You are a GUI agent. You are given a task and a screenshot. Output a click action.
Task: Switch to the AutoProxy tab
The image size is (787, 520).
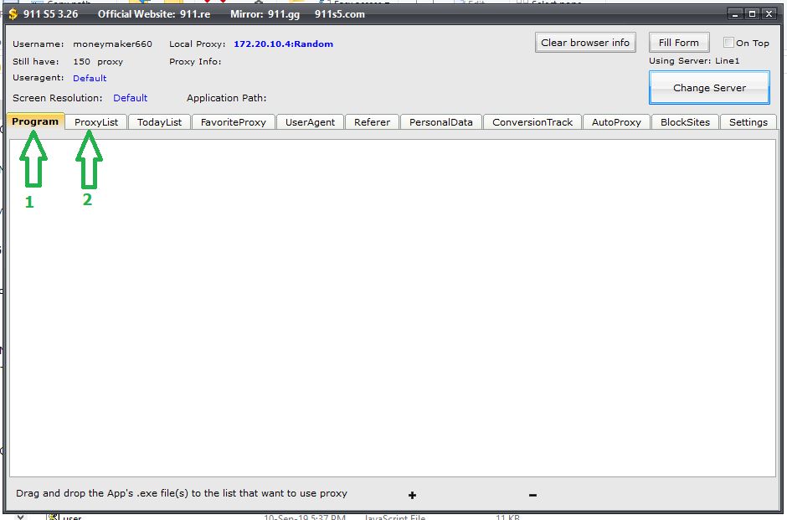[616, 122]
